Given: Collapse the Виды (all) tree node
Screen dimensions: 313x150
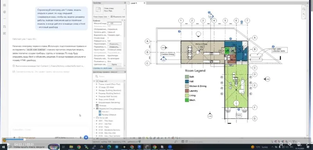Looking at the screenshot, I should pos(94,81).
